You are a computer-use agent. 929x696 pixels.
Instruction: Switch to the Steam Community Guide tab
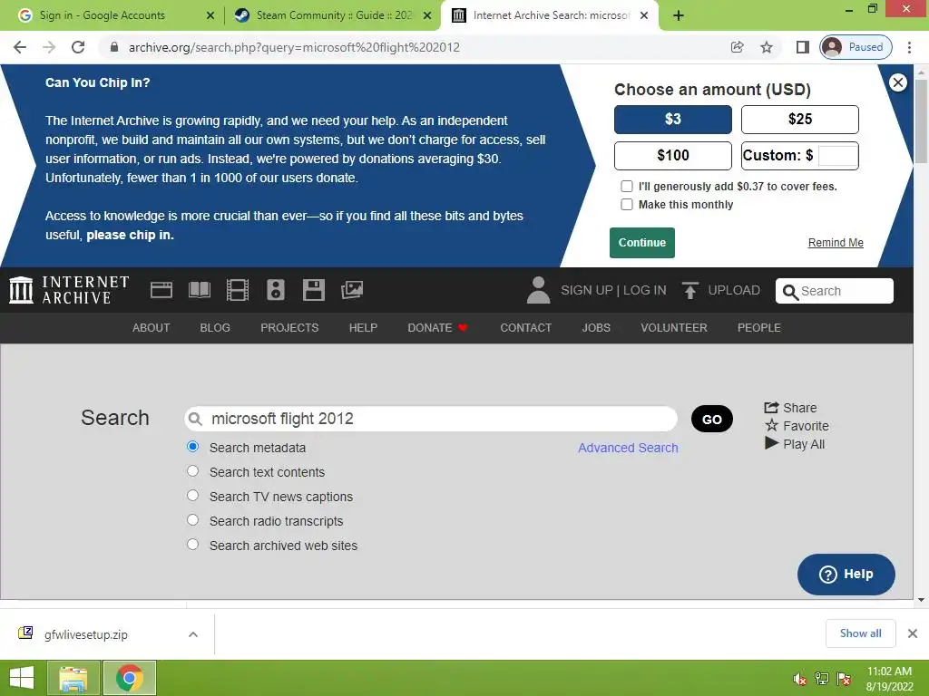[x=335, y=15]
